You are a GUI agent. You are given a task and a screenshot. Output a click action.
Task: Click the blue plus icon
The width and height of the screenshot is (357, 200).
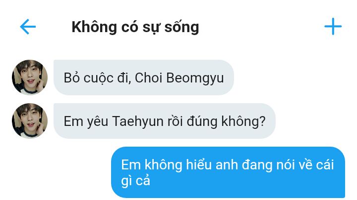tap(333, 26)
